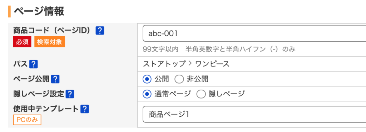
Task: Select the 公開 radio button
Action: [147, 79]
